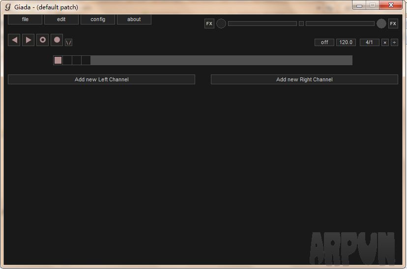
Task: Click the output volume knob
Action: (381, 24)
